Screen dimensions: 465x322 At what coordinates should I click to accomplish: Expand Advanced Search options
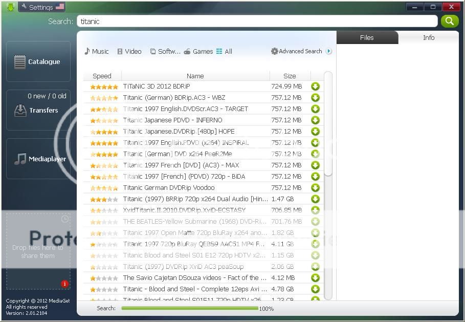pos(301,51)
